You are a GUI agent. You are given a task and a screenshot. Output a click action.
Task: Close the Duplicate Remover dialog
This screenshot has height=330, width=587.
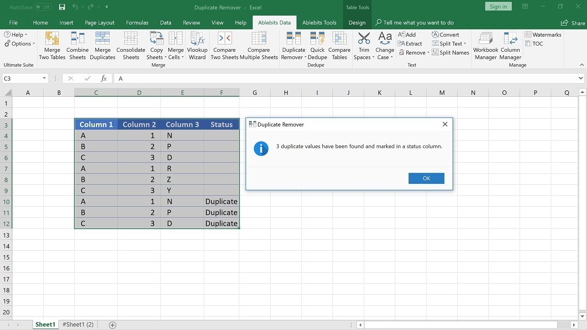coord(445,124)
